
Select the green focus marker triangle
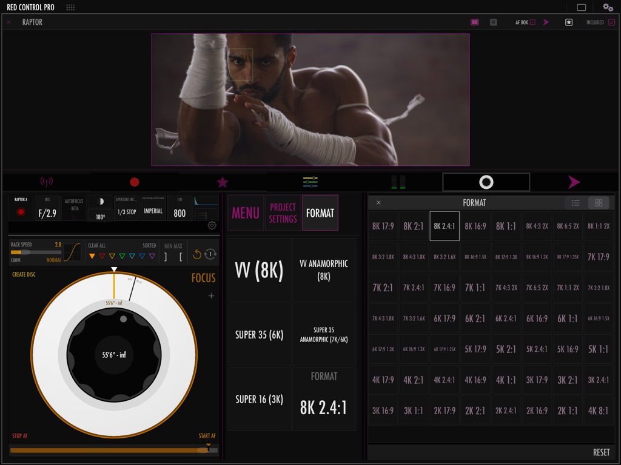click(x=122, y=256)
